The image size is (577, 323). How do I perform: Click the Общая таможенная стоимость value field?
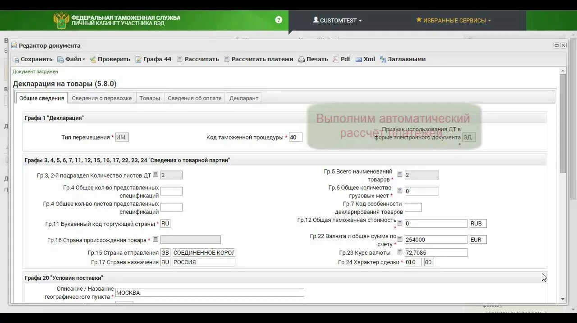pos(435,224)
